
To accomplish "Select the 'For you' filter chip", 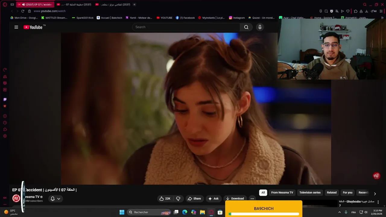I will click(x=347, y=193).
